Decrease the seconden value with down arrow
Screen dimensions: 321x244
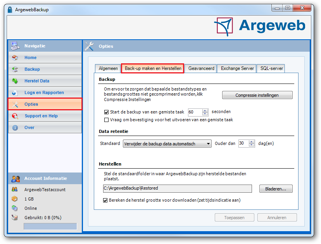click(x=205, y=114)
